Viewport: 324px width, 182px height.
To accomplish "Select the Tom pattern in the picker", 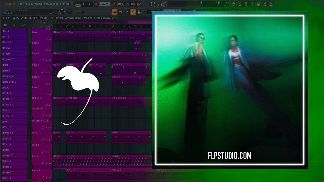I will pyautogui.click(x=14, y=110).
